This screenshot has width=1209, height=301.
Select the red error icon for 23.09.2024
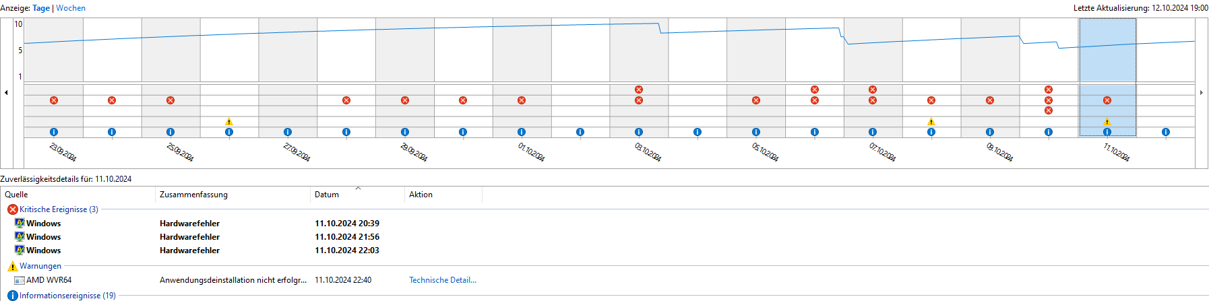(54, 100)
